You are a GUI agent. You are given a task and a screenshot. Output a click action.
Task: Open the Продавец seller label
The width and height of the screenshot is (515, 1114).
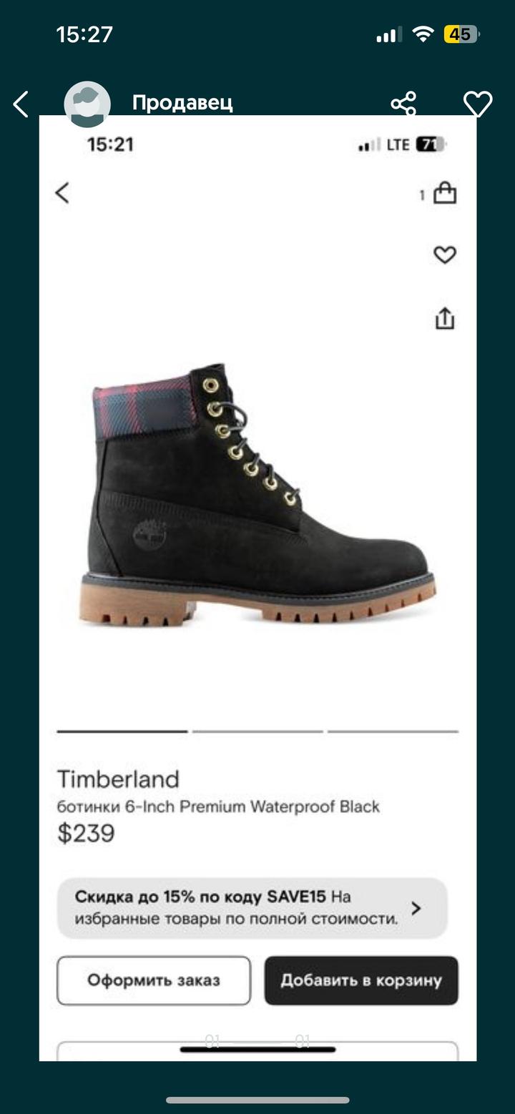(x=182, y=103)
